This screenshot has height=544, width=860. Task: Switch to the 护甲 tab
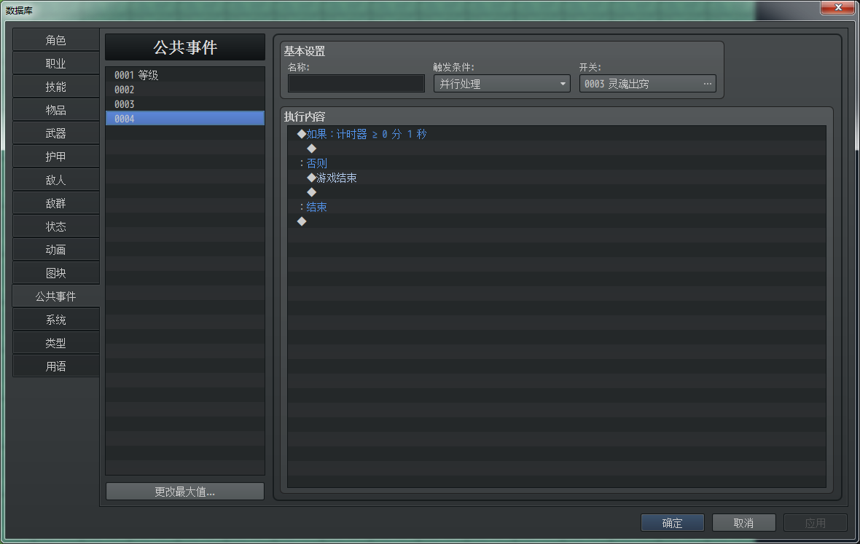point(56,157)
